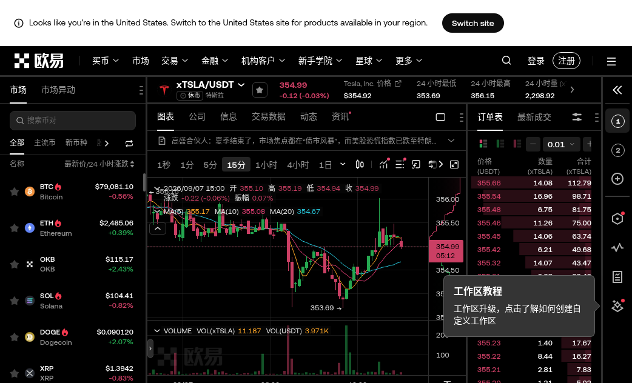Switch to workspace 2 in right sidebar
Viewport: 632px width, 383px height.
(617, 150)
